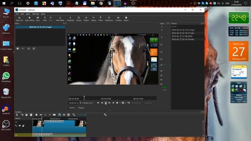Open the Audacity desktop shortcut
Image resolution: width=251 pixels, height=141 pixels.
(x=6, y=110)
